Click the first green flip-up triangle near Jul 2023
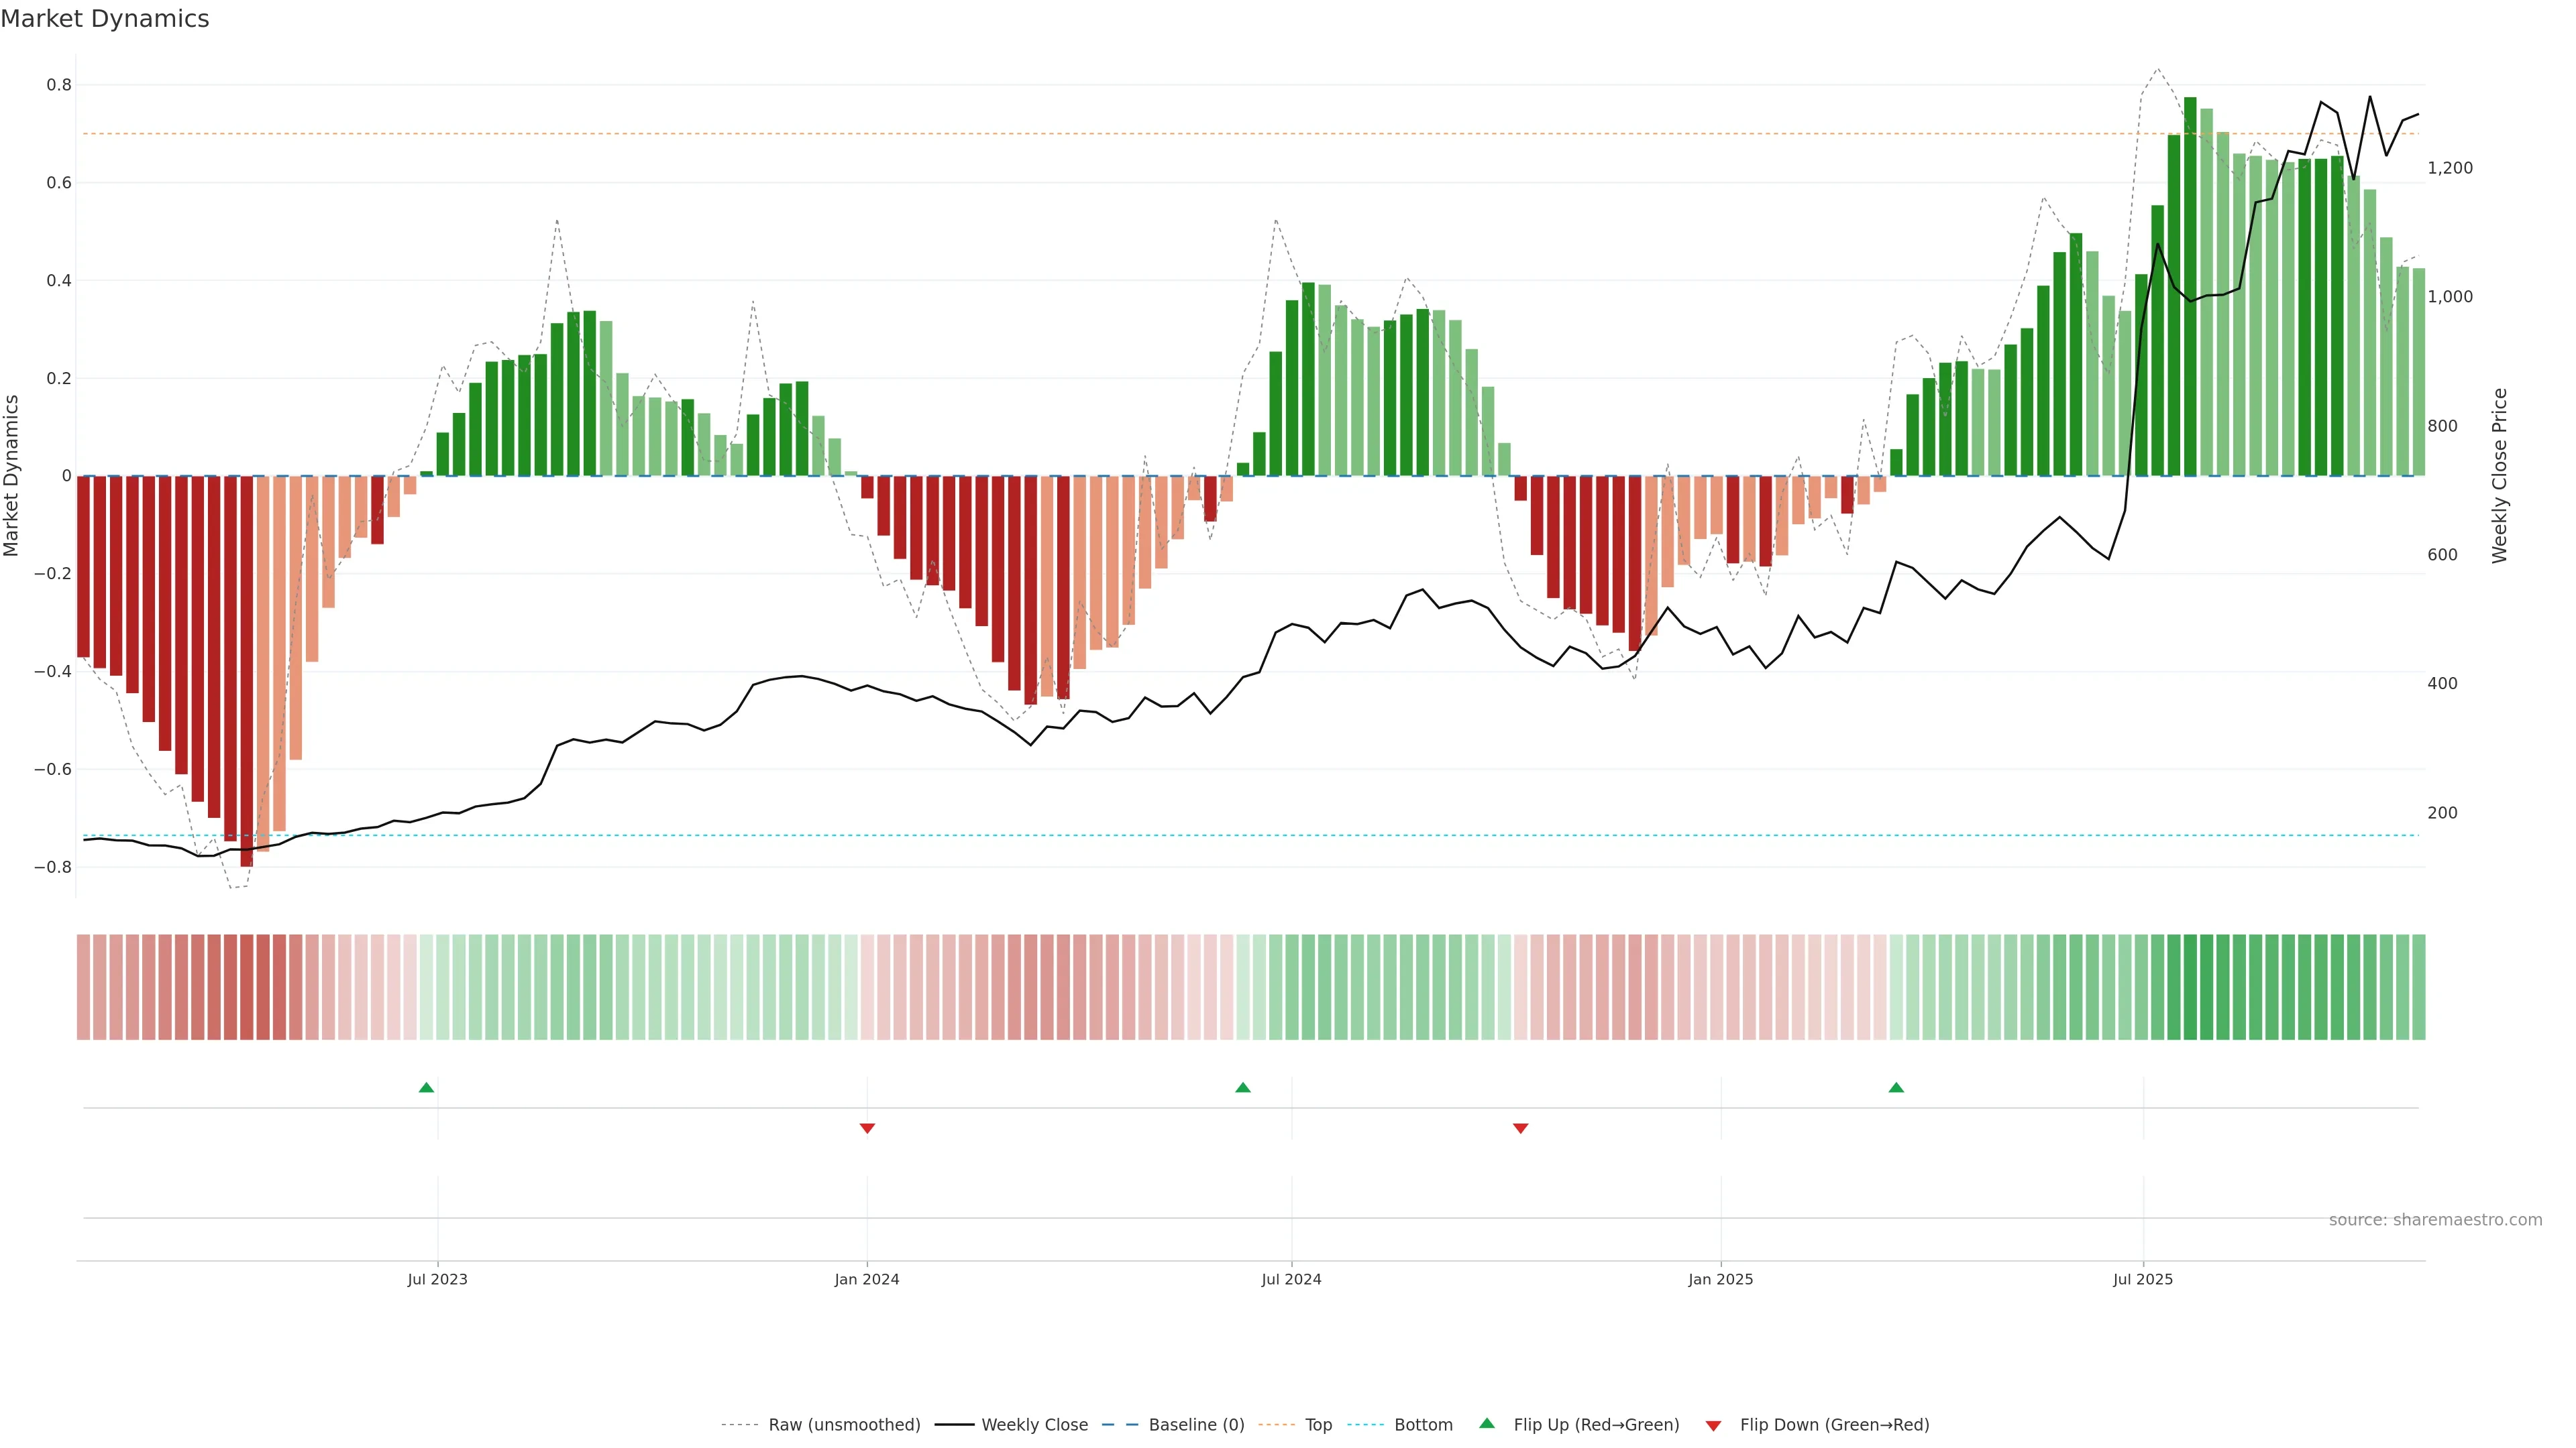 pos(426,1087)
